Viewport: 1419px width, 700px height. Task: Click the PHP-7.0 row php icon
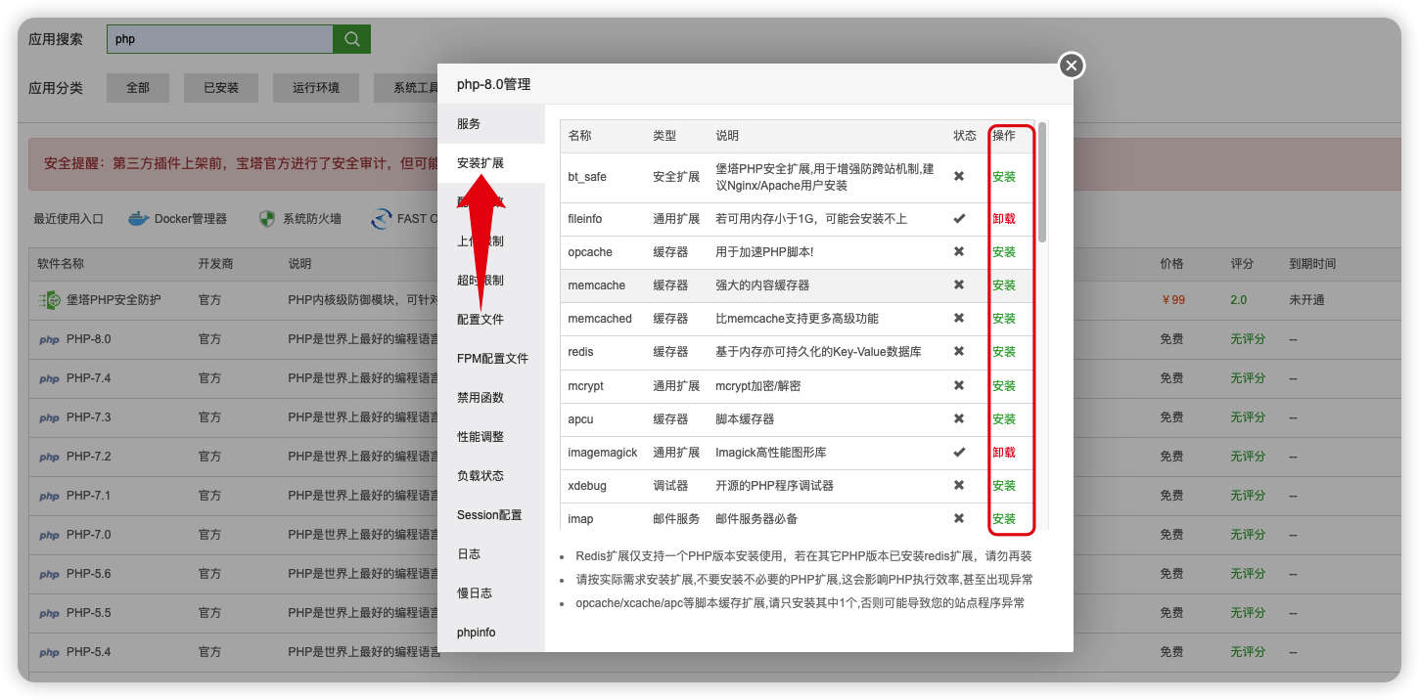tap(49, 536)
